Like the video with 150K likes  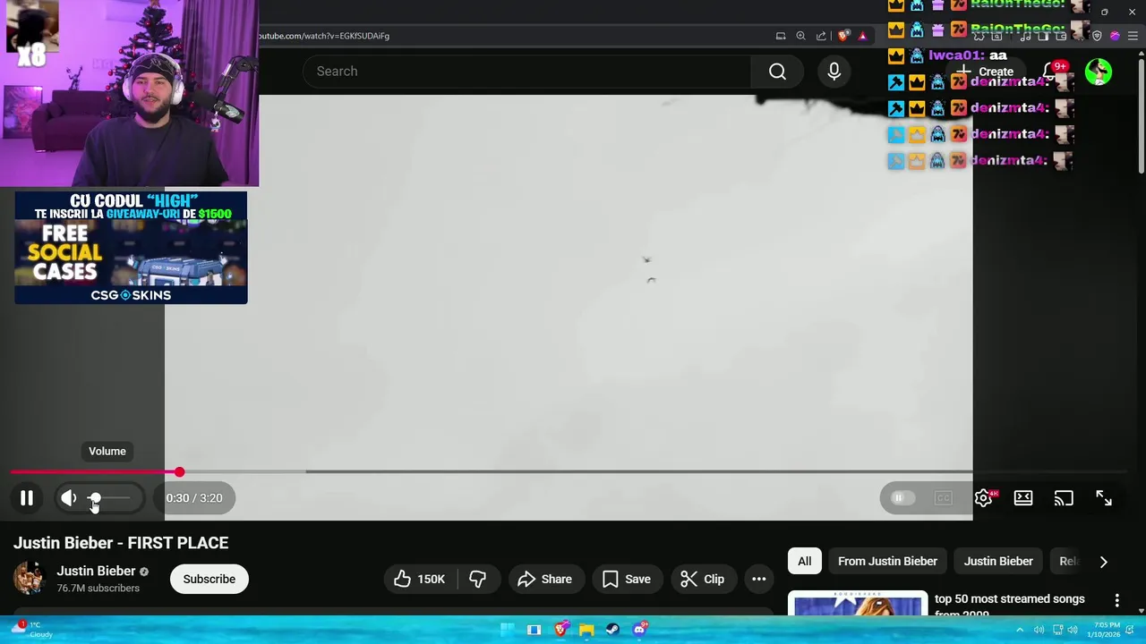419,579
